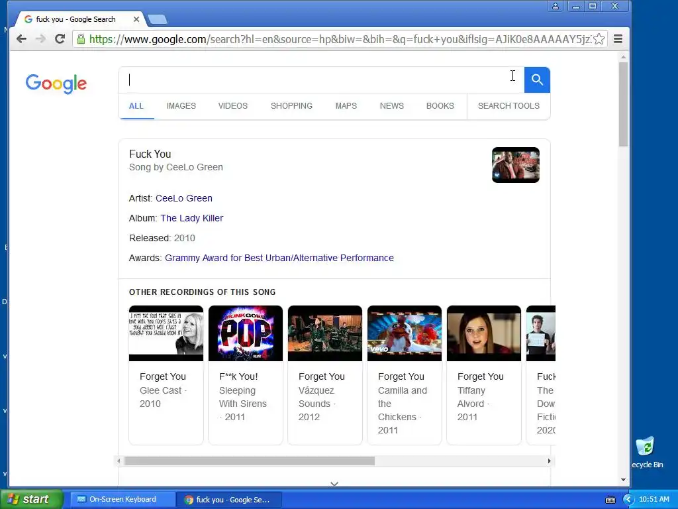Click the Chrome user profile icon
678x509 pixels.
[556, 6]
